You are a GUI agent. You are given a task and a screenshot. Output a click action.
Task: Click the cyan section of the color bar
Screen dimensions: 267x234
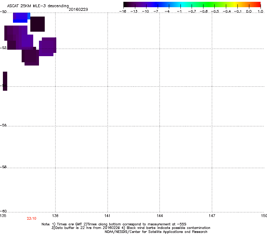[x=181, y=4]
